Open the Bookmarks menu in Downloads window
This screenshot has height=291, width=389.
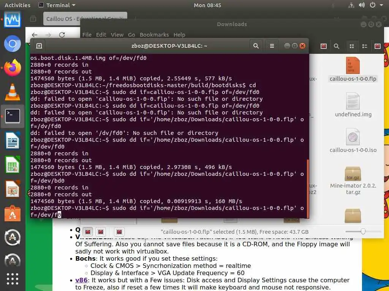point(154,34)
